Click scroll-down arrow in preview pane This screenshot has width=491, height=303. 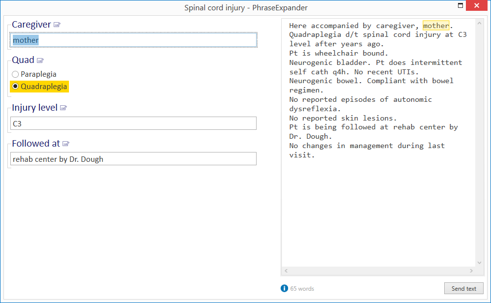(479, 263)
